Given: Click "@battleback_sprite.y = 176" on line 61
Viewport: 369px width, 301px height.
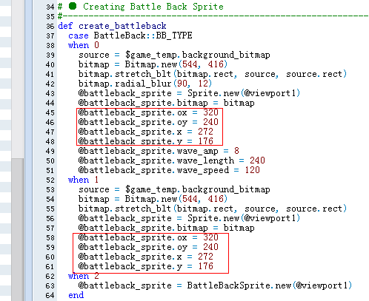Looking at the screenshot, I should coord(146,266).
